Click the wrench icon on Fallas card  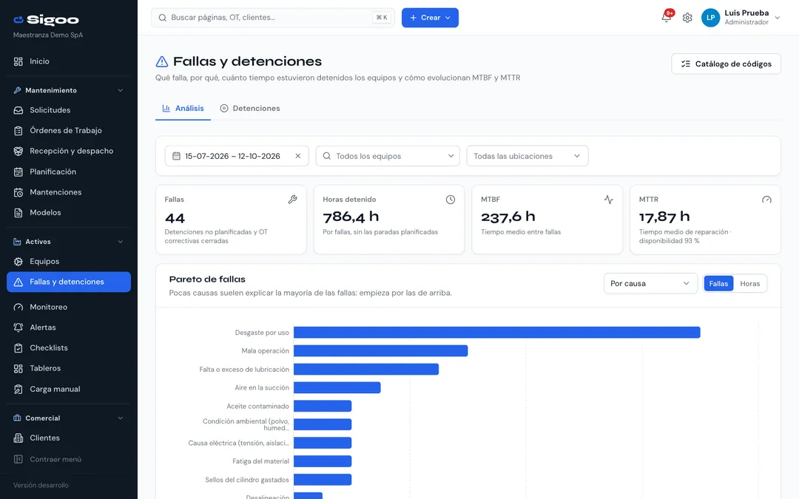point(292,200)
